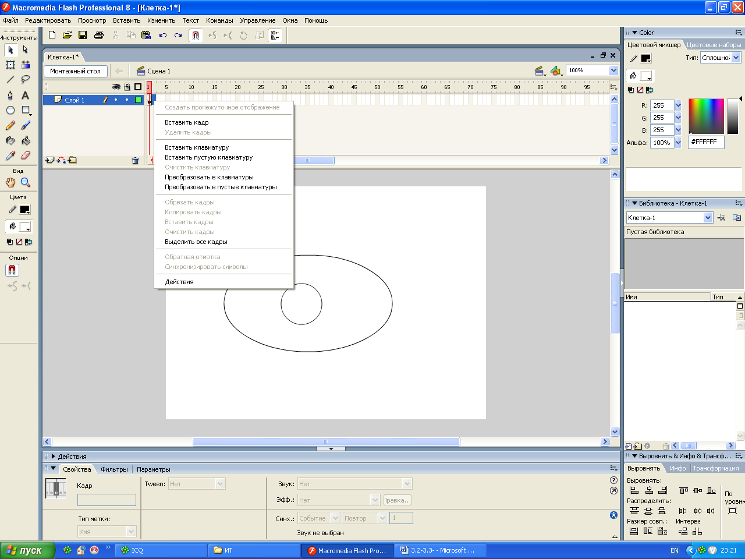Switch to the Фильтры tab
Image resolution: width=745 pixels, height=559 pixels.
pyautogui.click(x=114, y=469)
